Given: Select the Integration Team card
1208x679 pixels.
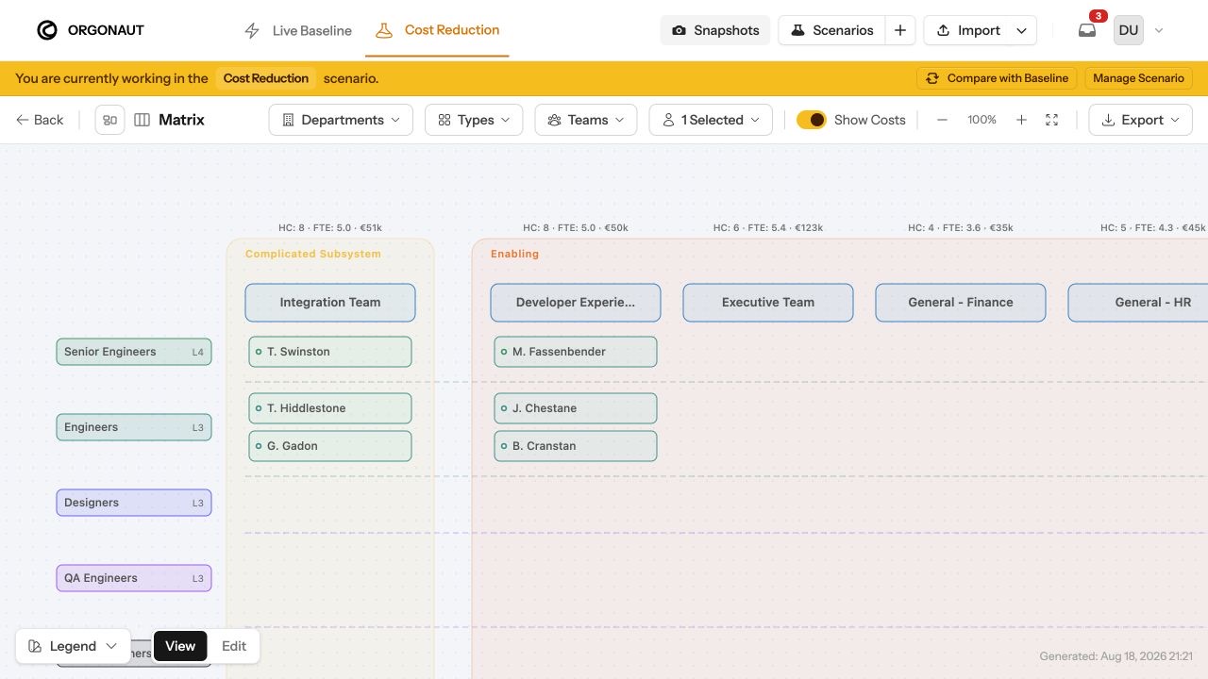Looking at the screenshot, I should [330, 303].
